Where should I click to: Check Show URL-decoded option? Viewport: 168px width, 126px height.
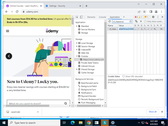tap(123, 76)
